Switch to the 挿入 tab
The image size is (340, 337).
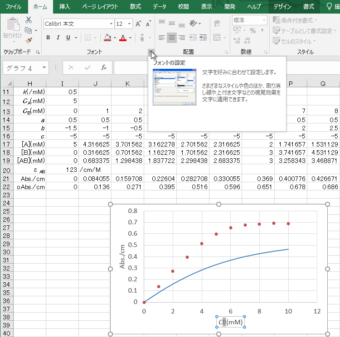65,6
